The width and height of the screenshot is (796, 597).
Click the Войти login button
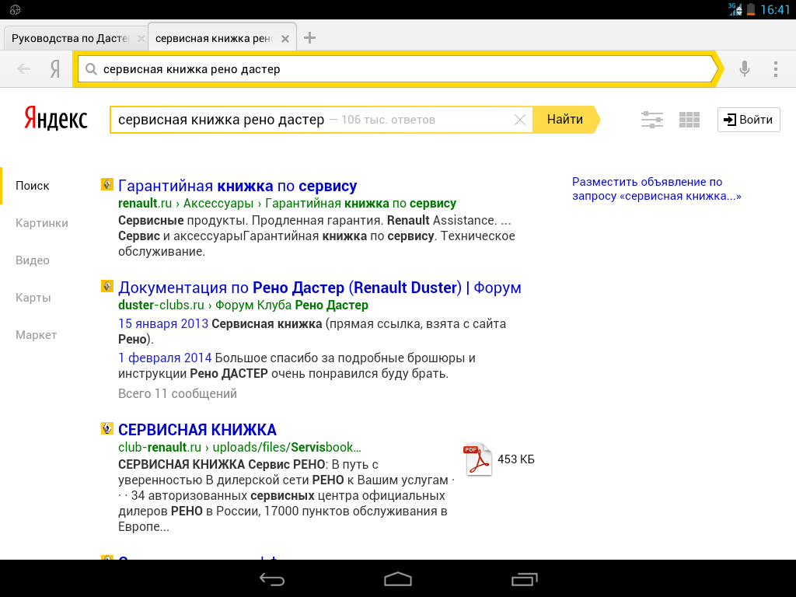(749, 120)
